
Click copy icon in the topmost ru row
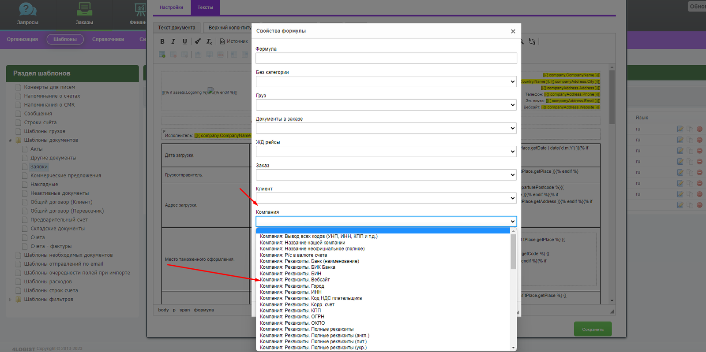click(x=690, y=129)
